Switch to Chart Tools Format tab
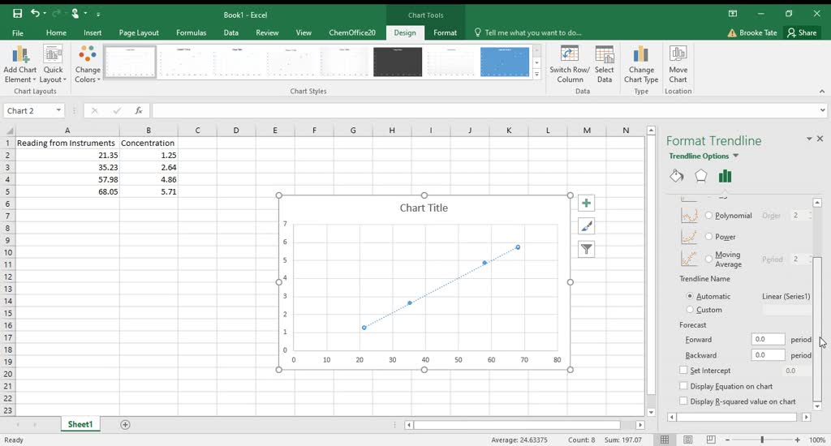This screenshot has height=446, width=831. [x=445, y=32]
